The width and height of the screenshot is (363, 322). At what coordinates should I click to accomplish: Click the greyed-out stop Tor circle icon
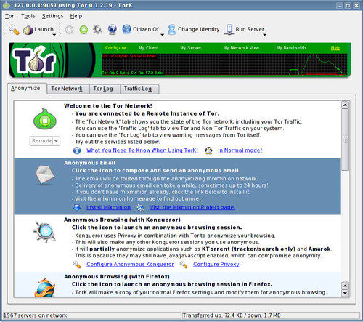pyautogui.click(x=69, y=30)
